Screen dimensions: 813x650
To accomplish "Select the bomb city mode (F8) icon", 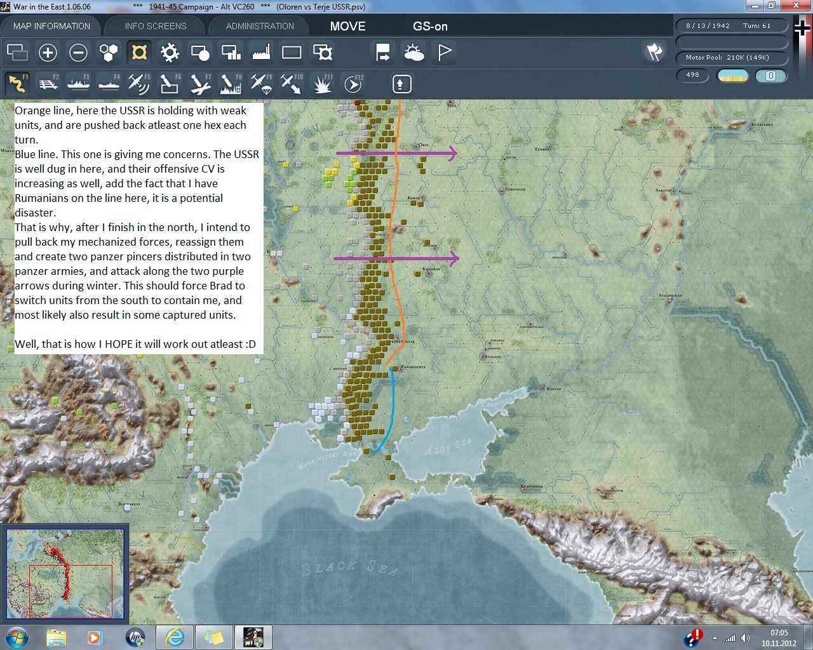I will [x=231, y=84].
